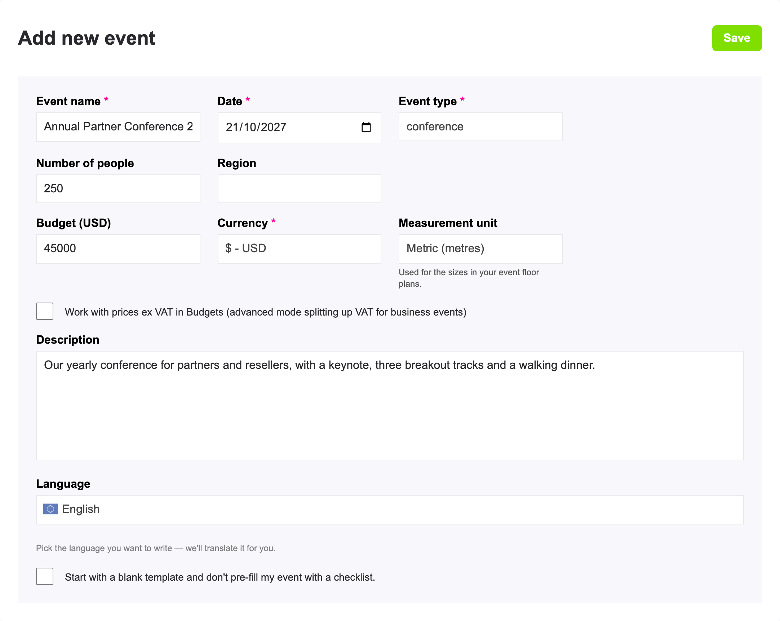
Task: Open the Measurement unit dropdown
Action: (x=480, y=249)
